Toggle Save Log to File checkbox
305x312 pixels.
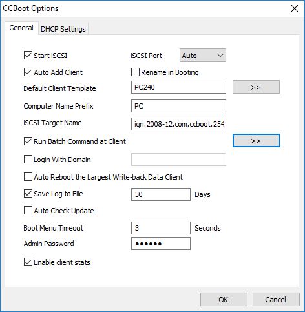[x=28, y=194]
